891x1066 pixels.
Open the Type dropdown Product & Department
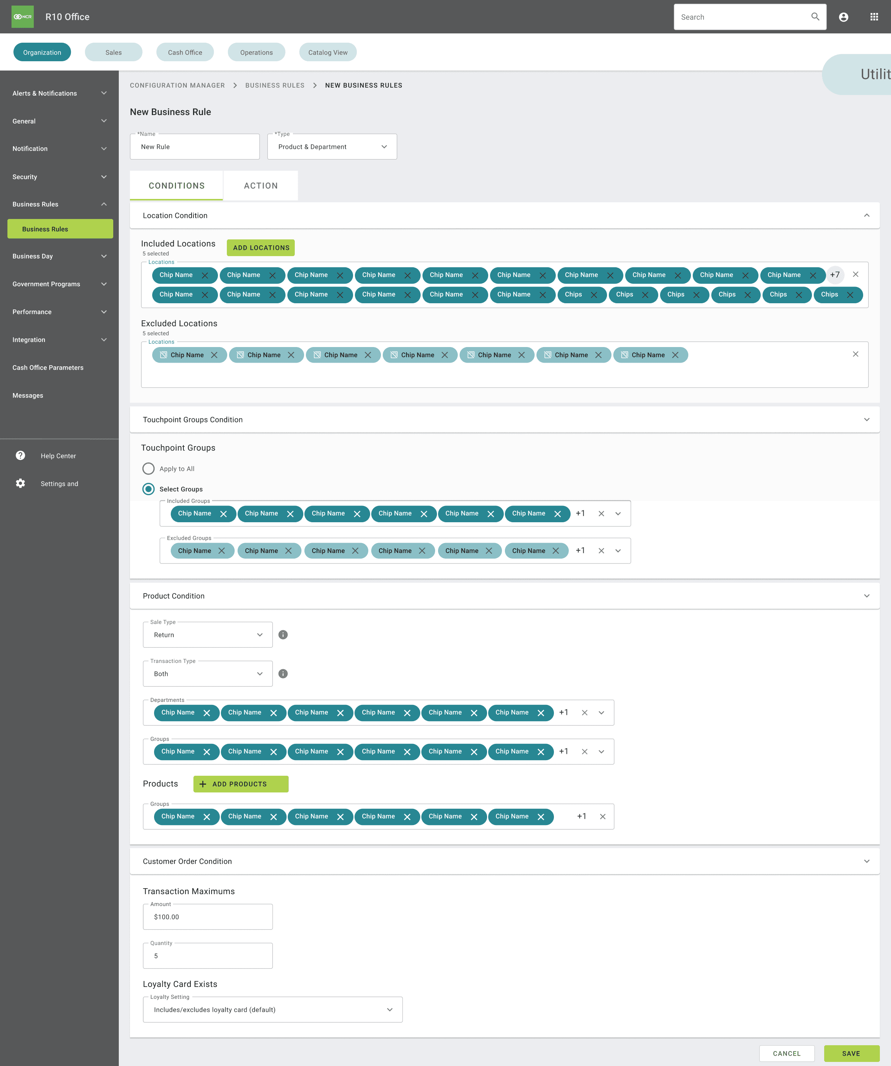[332, 147]
